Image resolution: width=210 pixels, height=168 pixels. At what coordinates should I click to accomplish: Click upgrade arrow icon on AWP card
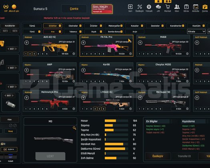(x=26, y=70)
